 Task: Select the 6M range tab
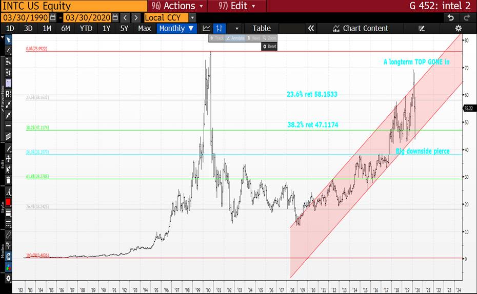[66, 28]
